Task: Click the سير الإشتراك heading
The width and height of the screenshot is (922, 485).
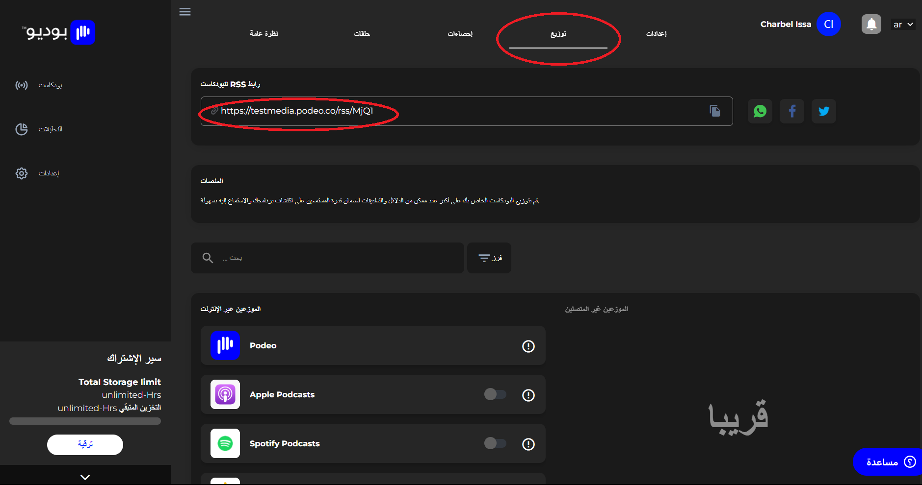Action: click(x=134, y=359)
